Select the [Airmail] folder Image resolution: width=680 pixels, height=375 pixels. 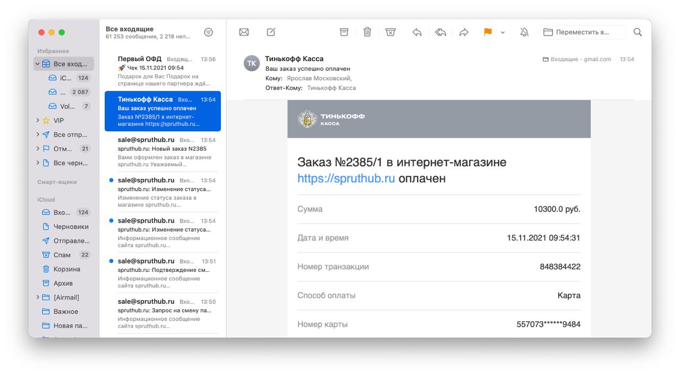[61, 297]
